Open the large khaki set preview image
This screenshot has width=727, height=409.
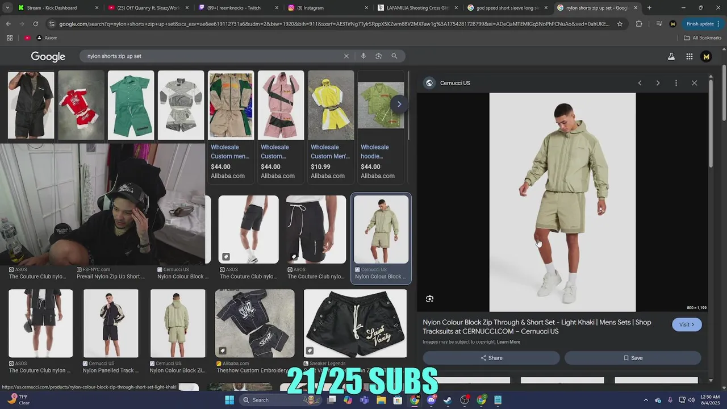(562, 202)
